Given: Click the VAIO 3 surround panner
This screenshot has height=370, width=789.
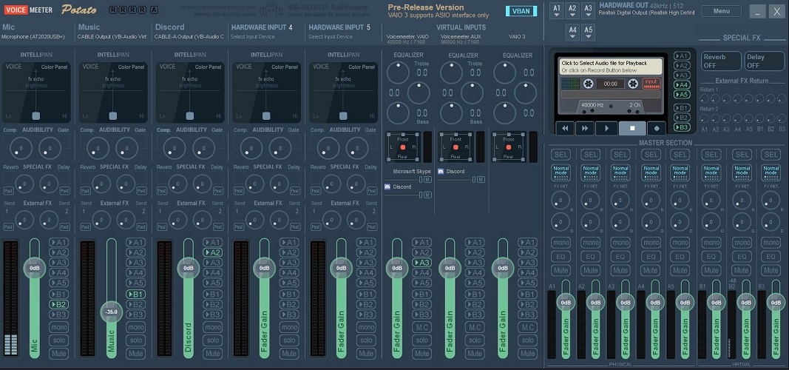Looking at the screenshot, I should coord(509,147).
